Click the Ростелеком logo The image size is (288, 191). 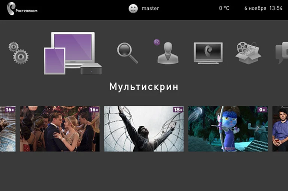point(22,9)
